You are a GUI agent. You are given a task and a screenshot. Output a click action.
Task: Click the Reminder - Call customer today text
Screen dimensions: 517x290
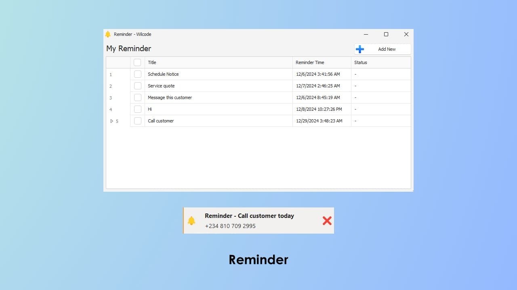pos(249,216)
